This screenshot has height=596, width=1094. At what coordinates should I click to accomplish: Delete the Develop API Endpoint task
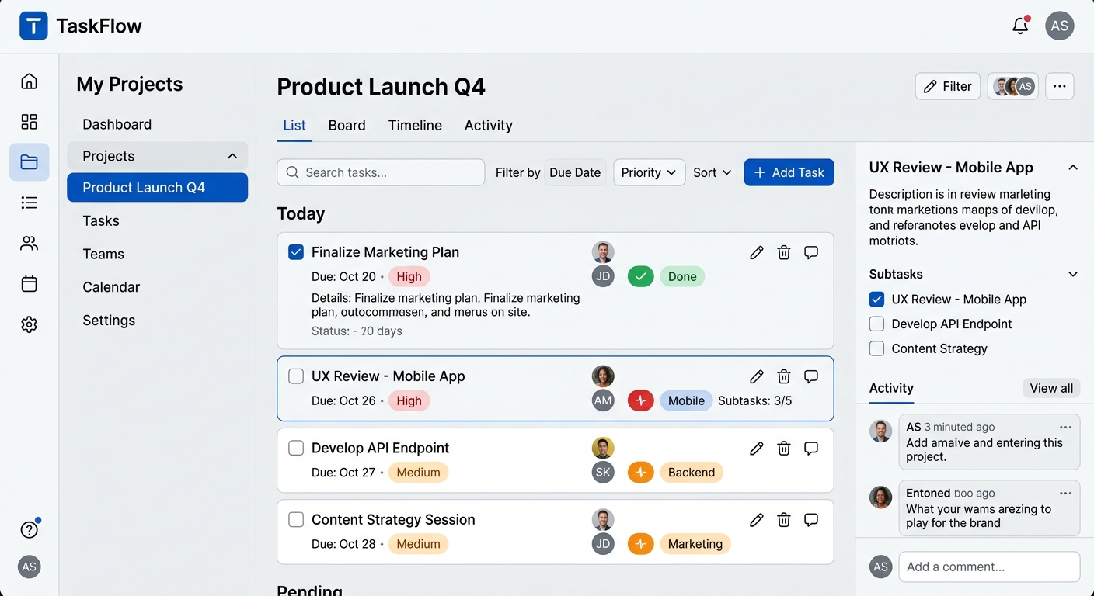[784, 448]
